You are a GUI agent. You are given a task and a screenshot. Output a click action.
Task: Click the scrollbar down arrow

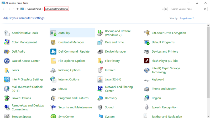[208, 116]
